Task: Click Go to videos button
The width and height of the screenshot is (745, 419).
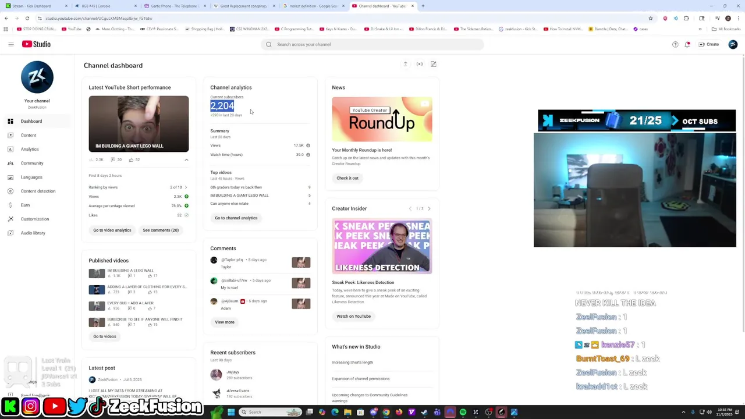Action: tap(105, 336)
